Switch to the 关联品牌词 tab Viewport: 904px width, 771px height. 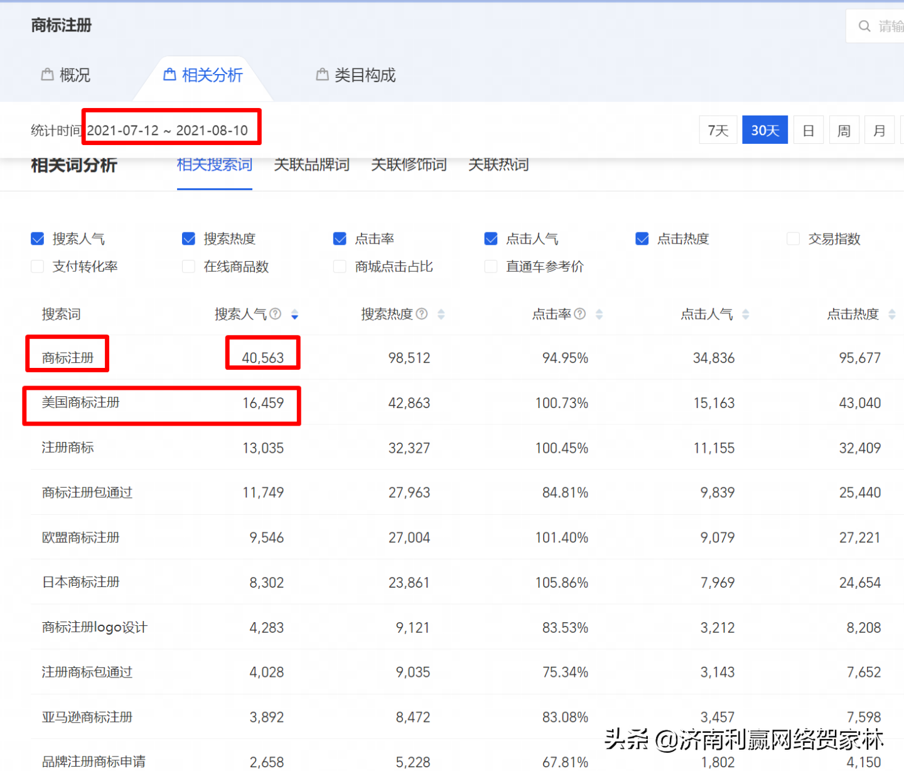[311, 164]
